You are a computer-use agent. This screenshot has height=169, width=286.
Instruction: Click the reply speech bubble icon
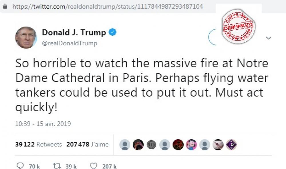point(20,166)
